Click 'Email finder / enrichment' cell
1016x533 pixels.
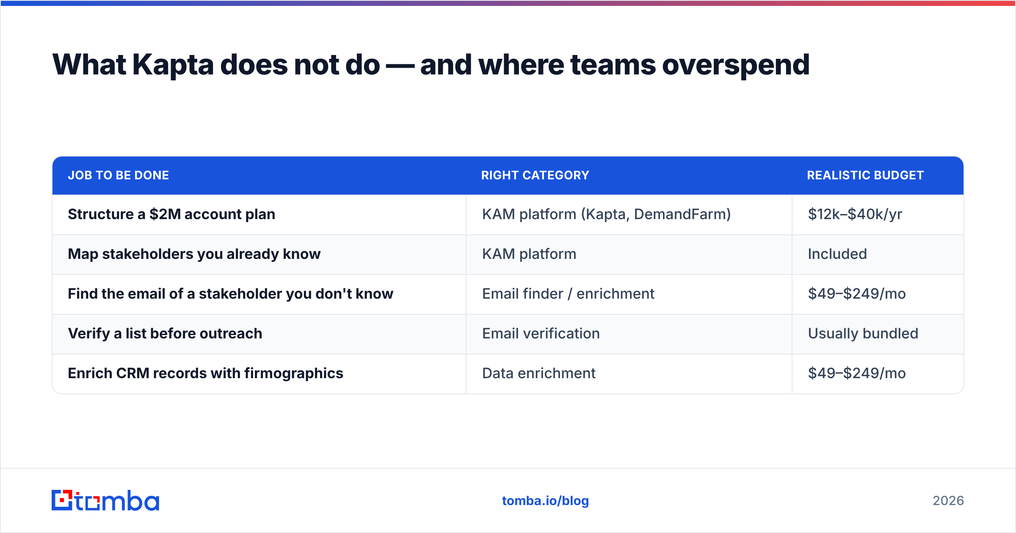pyautogui.click(x=629, y=294)
